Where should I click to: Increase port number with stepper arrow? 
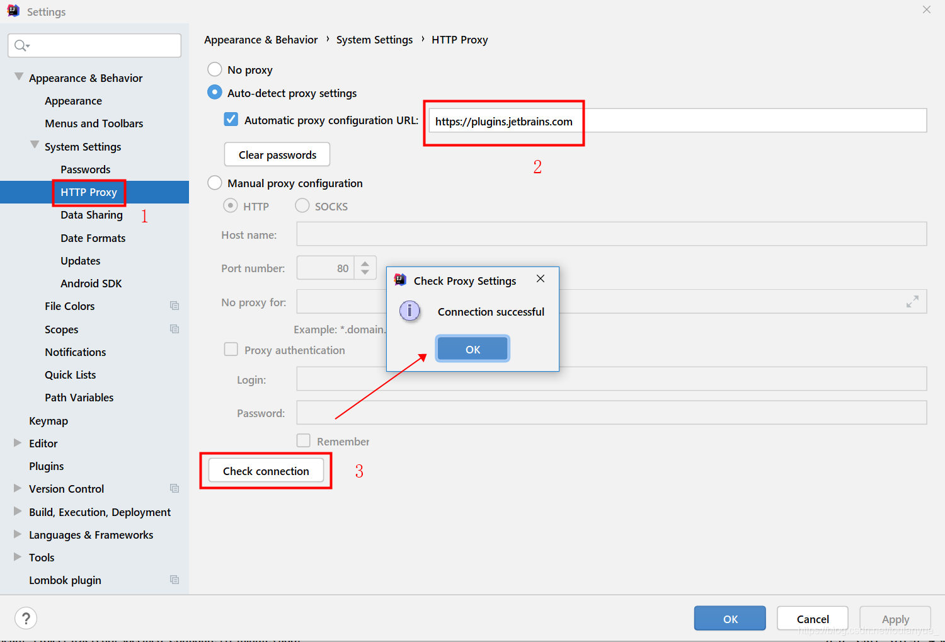[365, 263]
